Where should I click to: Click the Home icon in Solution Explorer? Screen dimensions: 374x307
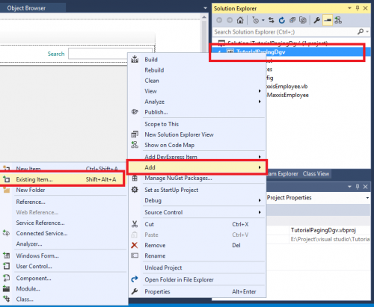click(x=240, y=20)
